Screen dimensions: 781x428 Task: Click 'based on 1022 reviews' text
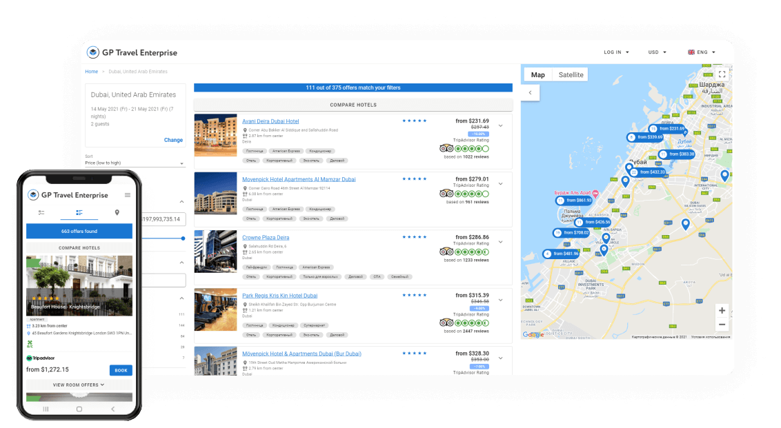click(466, 156)
